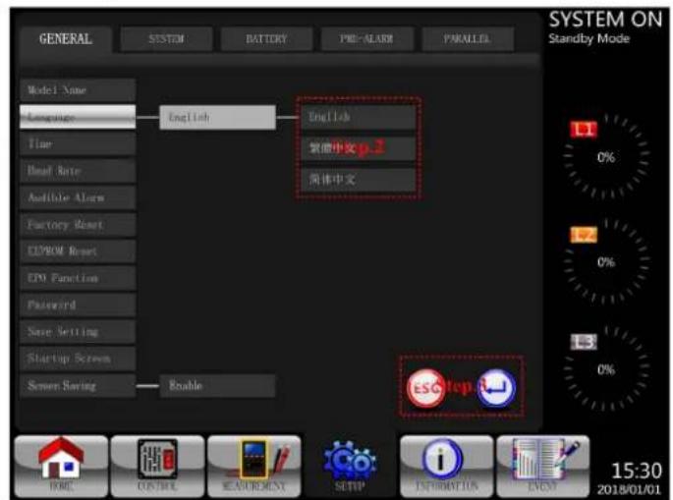Click the SYSTEM ON status text
Image resolution: width=673 pixels, height=500 pixels.
[605, 20]
